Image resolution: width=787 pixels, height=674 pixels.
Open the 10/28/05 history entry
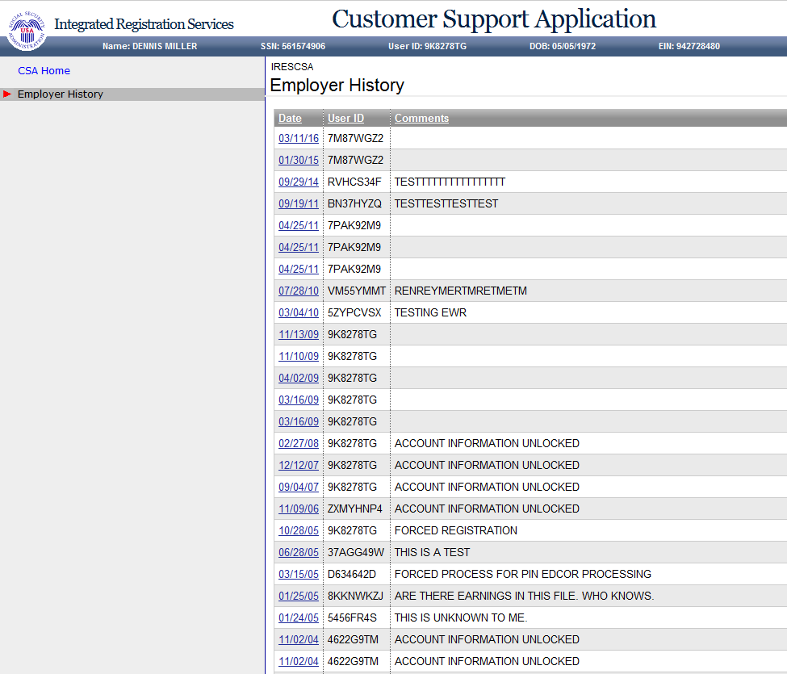coord(299,530)
